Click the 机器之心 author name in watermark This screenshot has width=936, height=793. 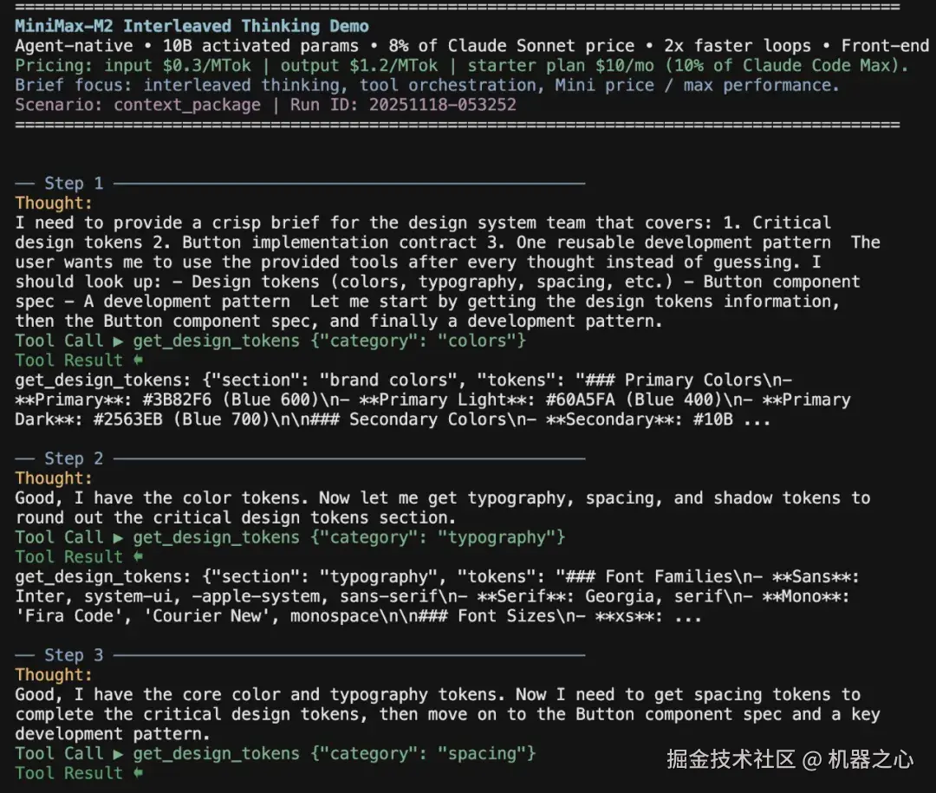(x=870, y=760)
